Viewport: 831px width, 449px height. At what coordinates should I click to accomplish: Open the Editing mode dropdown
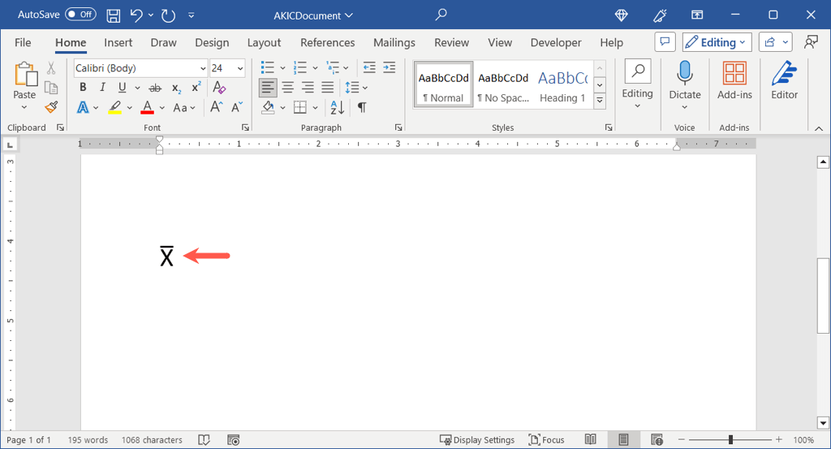(x=717, y=42)
